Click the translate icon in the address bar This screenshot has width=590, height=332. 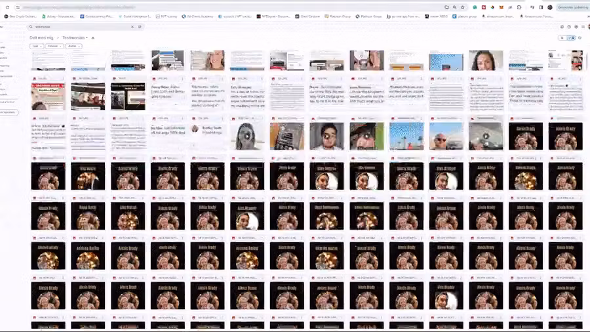click(x=446, y=7)
